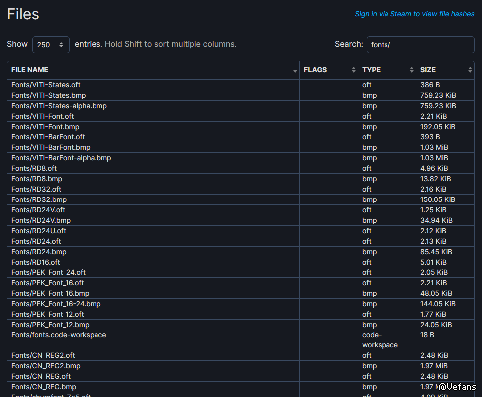Open the Show entries count dropdown

pos(51,45)
